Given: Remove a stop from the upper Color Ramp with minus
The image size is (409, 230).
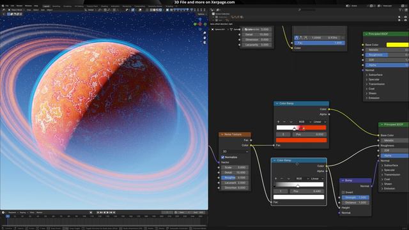Looking at the screenshot, I should pos(284,122).
